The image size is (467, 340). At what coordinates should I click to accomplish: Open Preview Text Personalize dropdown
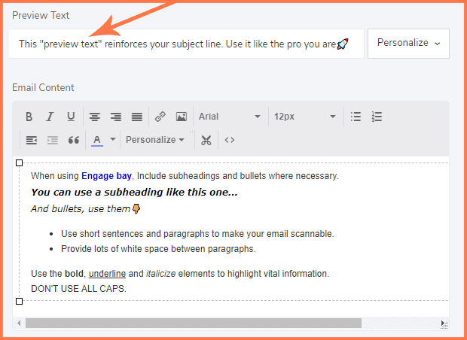coord(408,44)
